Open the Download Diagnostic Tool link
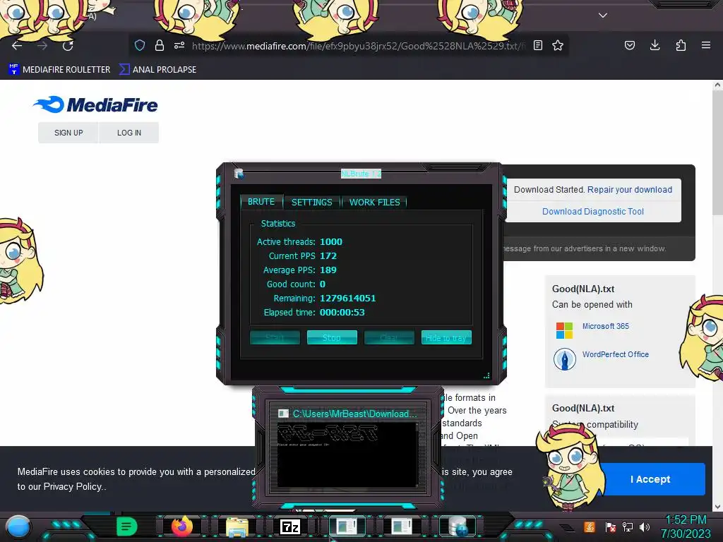 [x=593, y=211]
